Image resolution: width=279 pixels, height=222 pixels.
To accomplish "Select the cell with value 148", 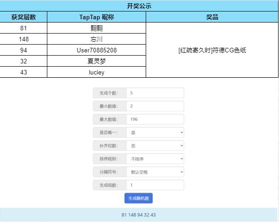I will (23, 39).
